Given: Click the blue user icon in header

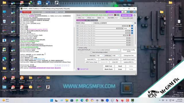Looking at the screenshot, I should click(x=129, y=12).
